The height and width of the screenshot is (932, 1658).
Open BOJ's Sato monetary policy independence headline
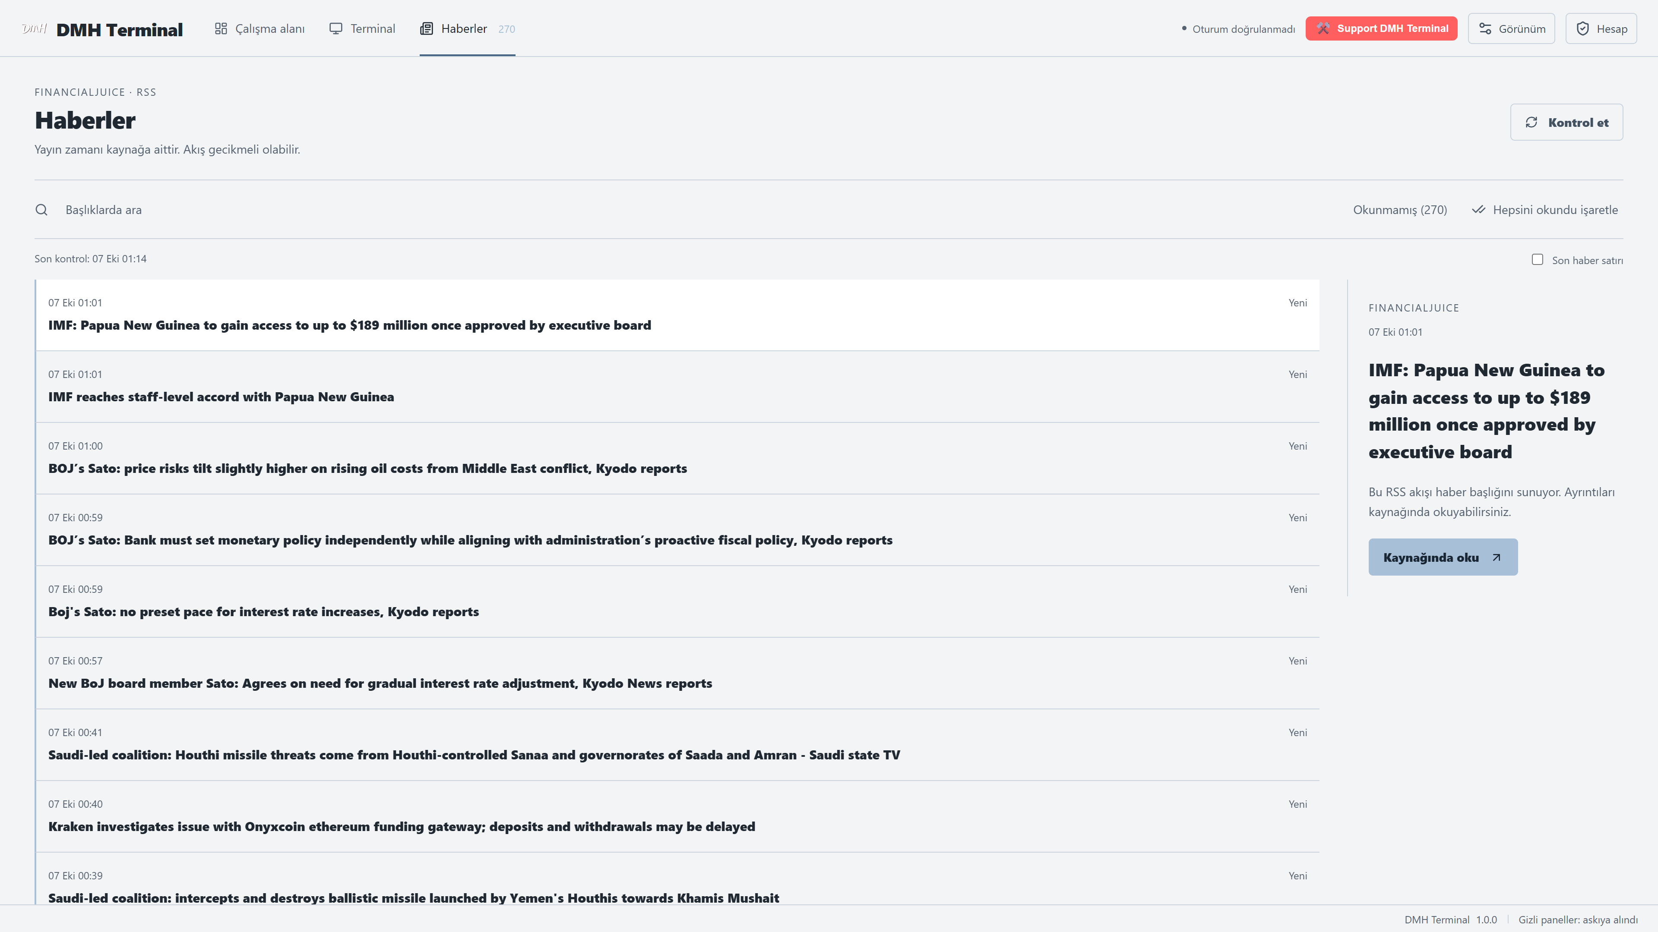tap(677, 530)
